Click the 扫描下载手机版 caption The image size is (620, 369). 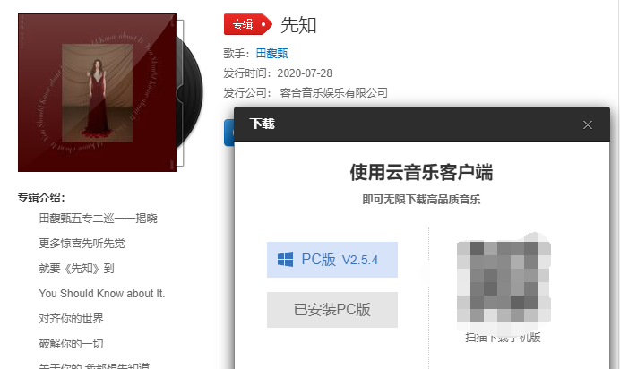pyautogui.click(x=503, y=338)
